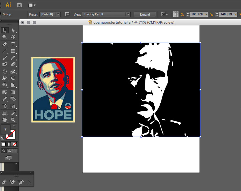Choose the Rectangle tool
The width and height of the screenshot is (241, 191).
click(x=13, y=51)
